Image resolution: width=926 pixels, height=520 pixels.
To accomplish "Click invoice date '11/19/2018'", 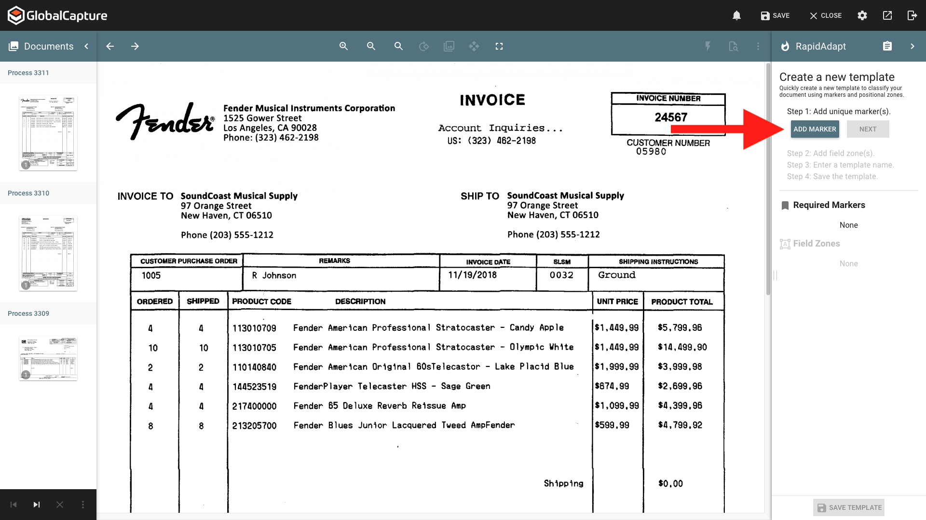I will click(473, 275).
